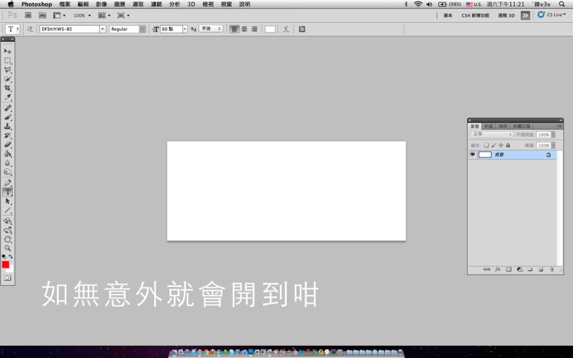573x358 pixels.
Task: Select the Move tool
Action: click(x=8, y=51)
